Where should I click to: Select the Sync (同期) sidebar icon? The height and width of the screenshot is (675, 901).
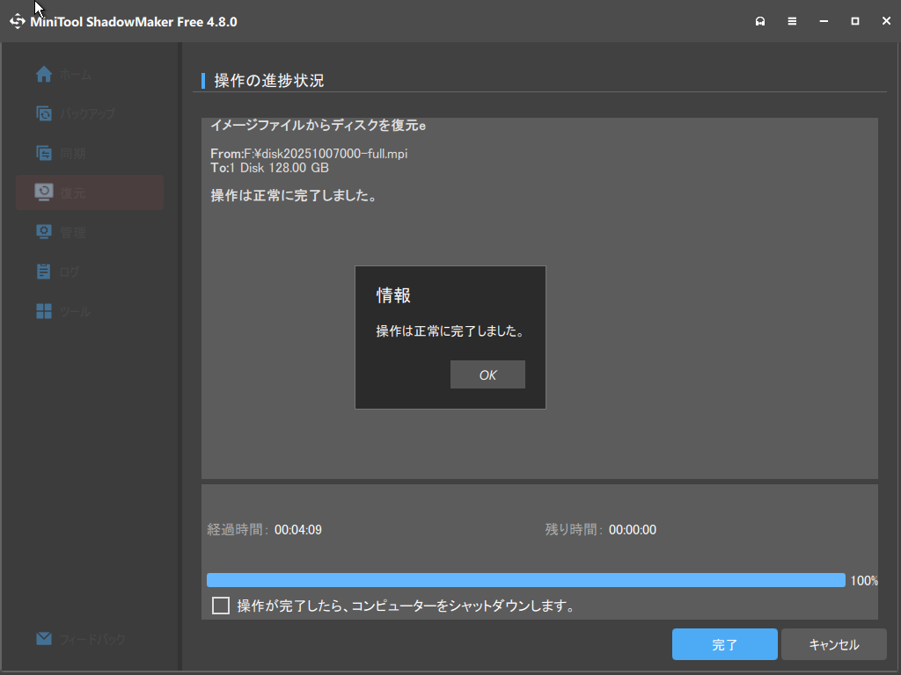[44, 153]
